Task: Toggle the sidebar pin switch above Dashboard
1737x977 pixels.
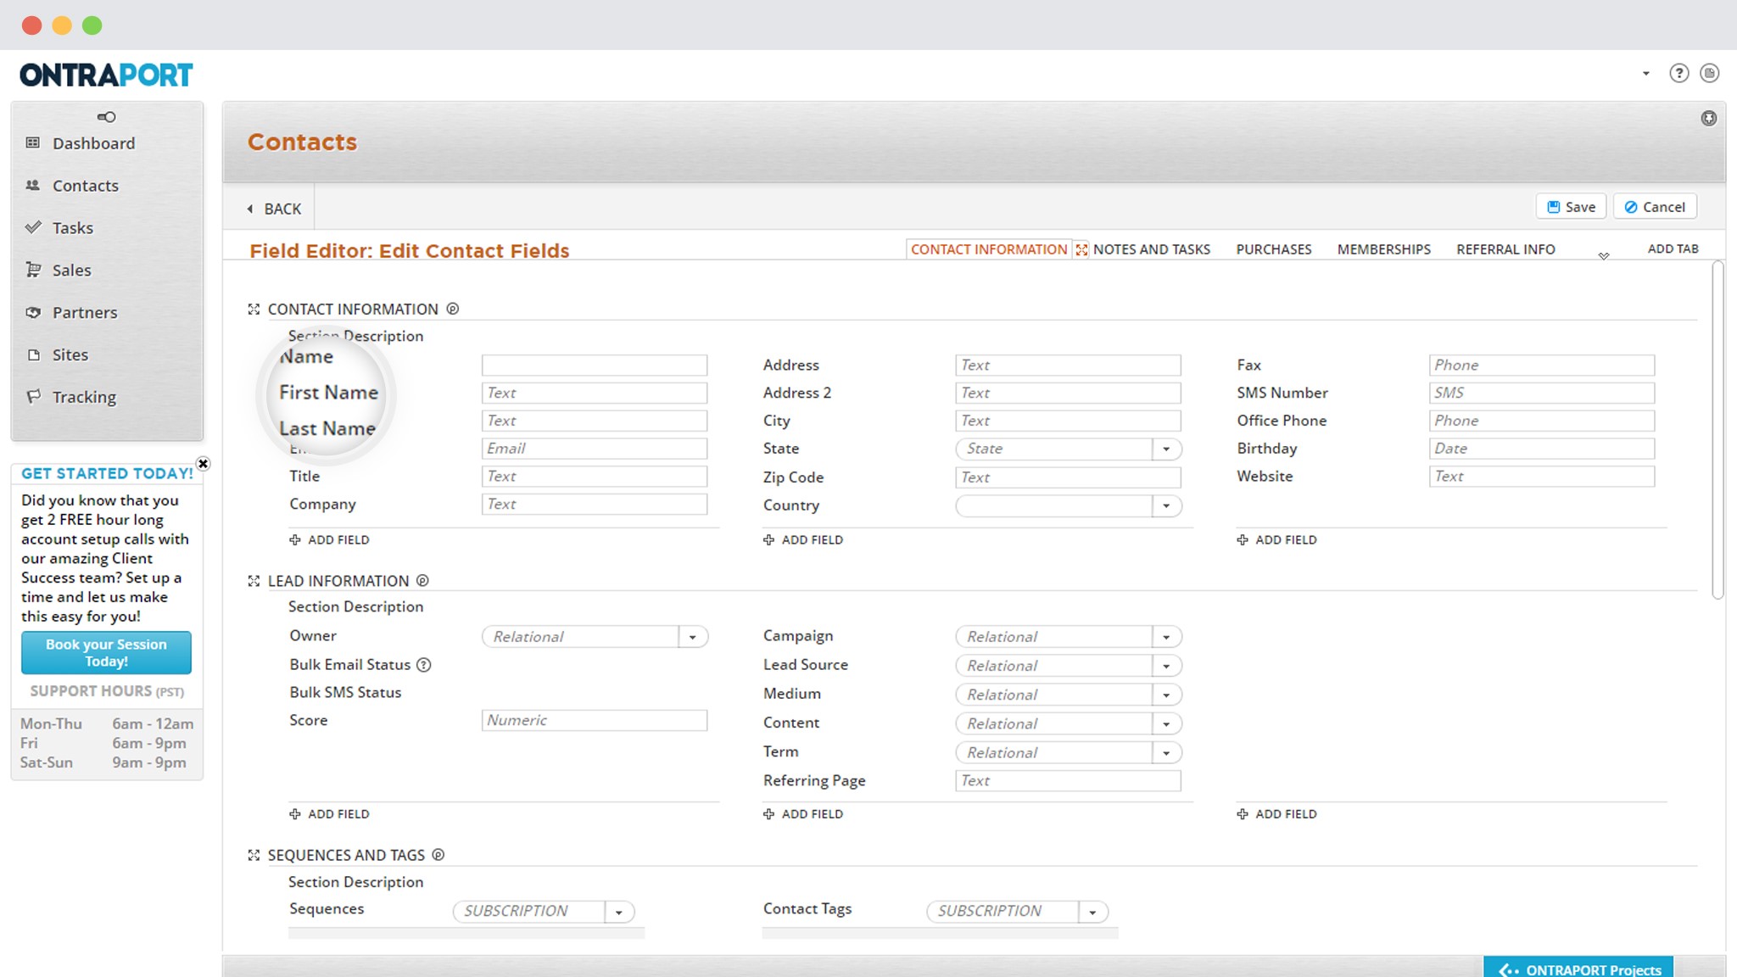Action: coord(106,117)
